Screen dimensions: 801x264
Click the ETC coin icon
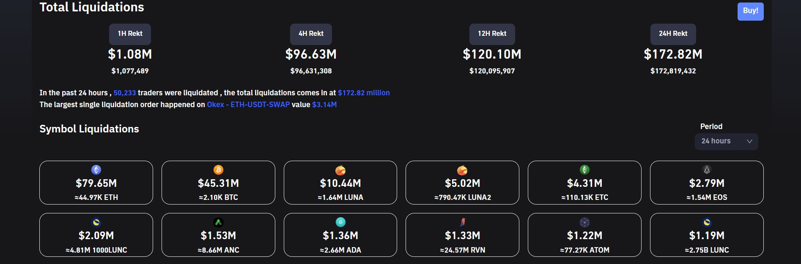(x=584, y=170)
